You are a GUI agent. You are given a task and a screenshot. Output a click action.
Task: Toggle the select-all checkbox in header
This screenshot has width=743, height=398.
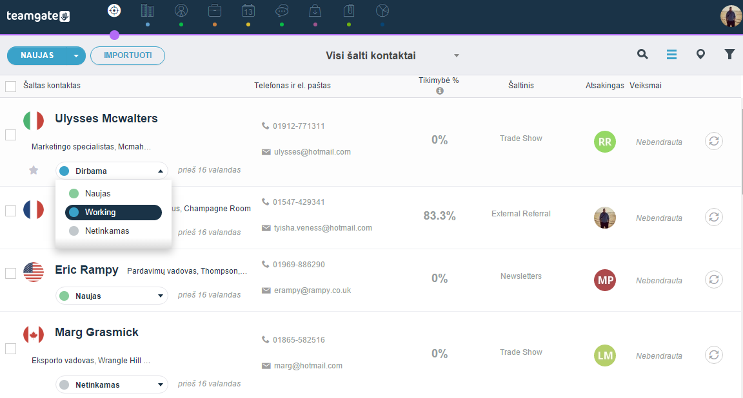[x=10, y=86]
